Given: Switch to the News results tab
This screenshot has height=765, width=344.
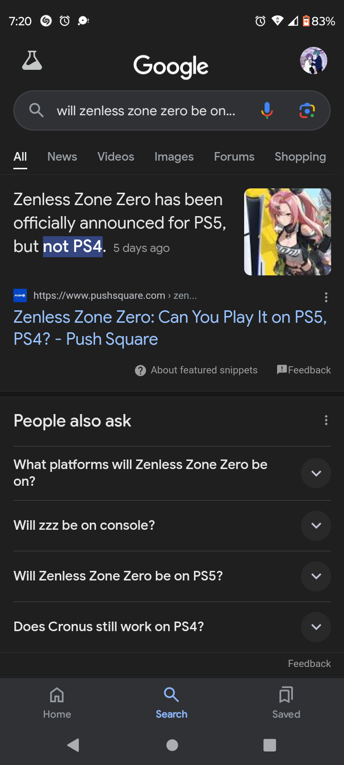Looking at the screenshot, I should pyautogui.click(x=62, y=157).
